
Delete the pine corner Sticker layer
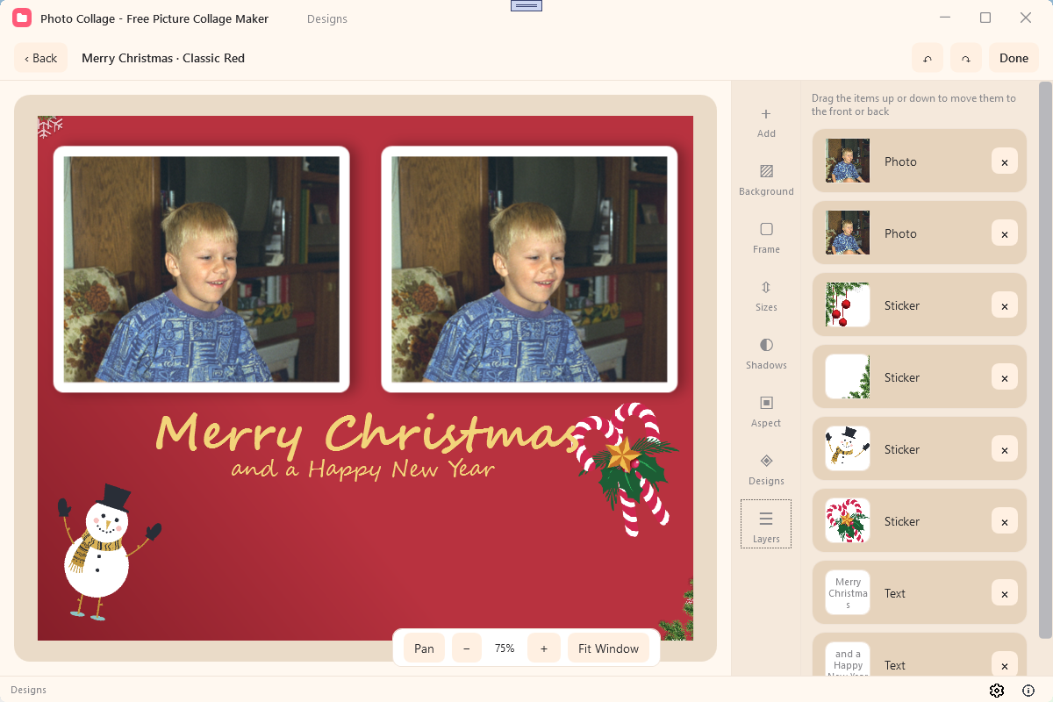(x=1005, y=377)
